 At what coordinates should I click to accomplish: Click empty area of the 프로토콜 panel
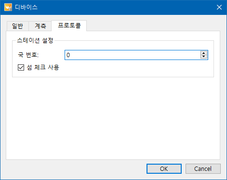(x=113, y=119)
